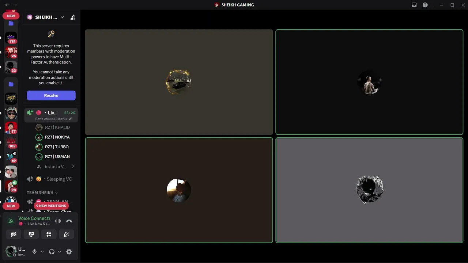Viewport: 468px width, 263px height.
Task: Open the server with 28 badge
Action: (x=11, y=186)
